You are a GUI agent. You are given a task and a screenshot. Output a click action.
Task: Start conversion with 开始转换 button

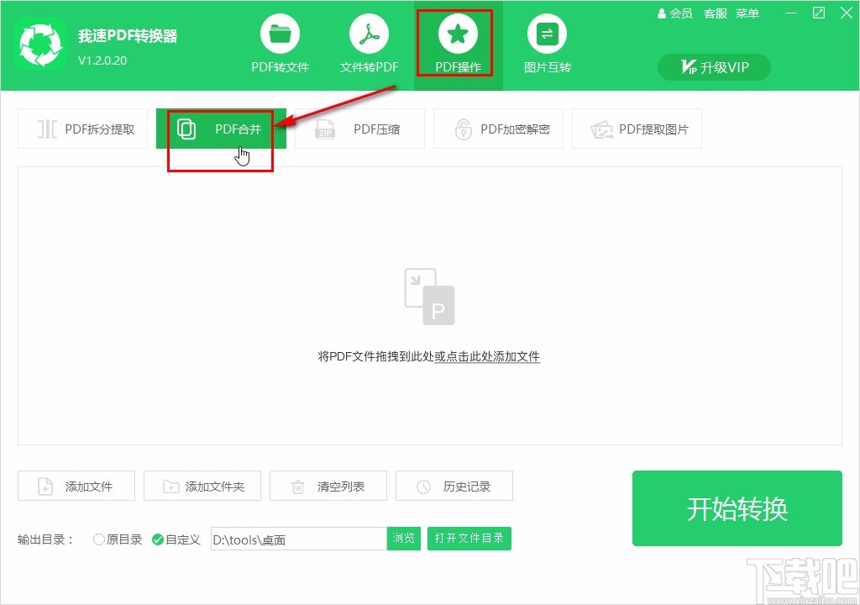click(737, 508)
